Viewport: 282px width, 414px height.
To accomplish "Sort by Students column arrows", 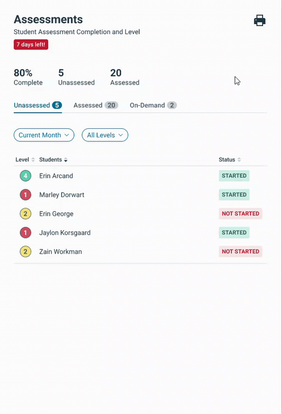I will tap(65, 160).
